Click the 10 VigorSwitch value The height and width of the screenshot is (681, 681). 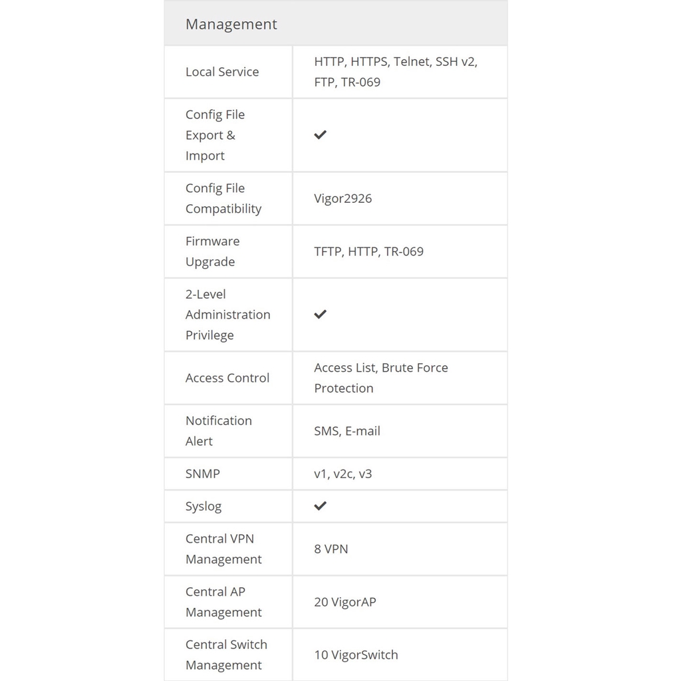[356, 654]
